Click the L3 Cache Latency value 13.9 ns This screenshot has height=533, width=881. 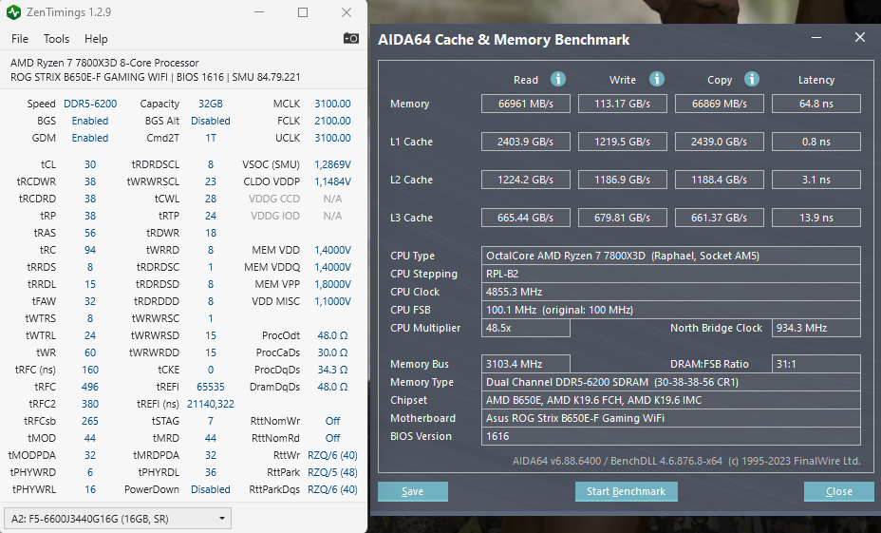[816, 218]
